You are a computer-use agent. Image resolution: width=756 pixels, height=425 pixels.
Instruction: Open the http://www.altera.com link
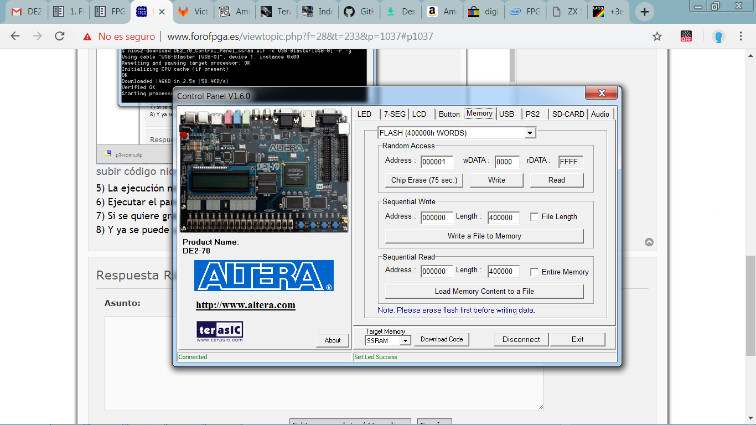tap(246, 305)
